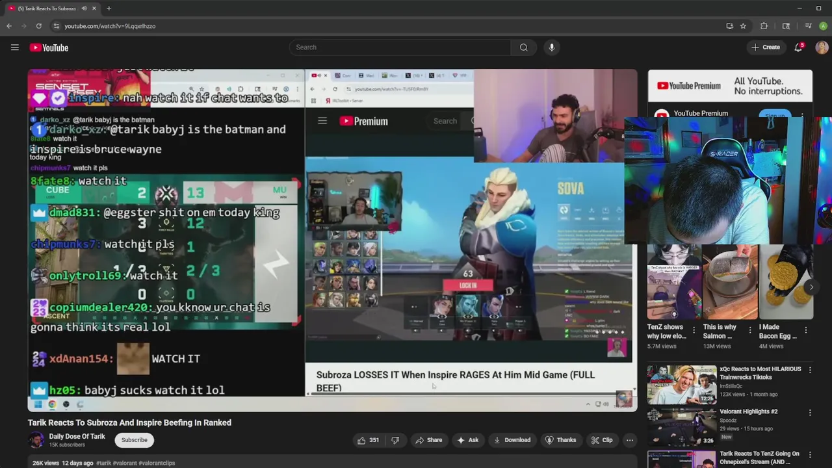Open This is why Salmon short thumbnail
The width and height of the screenshot is (832, 468).
click(730, 281)
